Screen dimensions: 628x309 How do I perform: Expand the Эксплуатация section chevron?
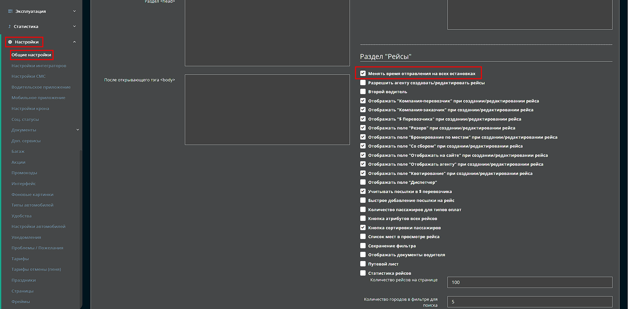coord(74,11)
